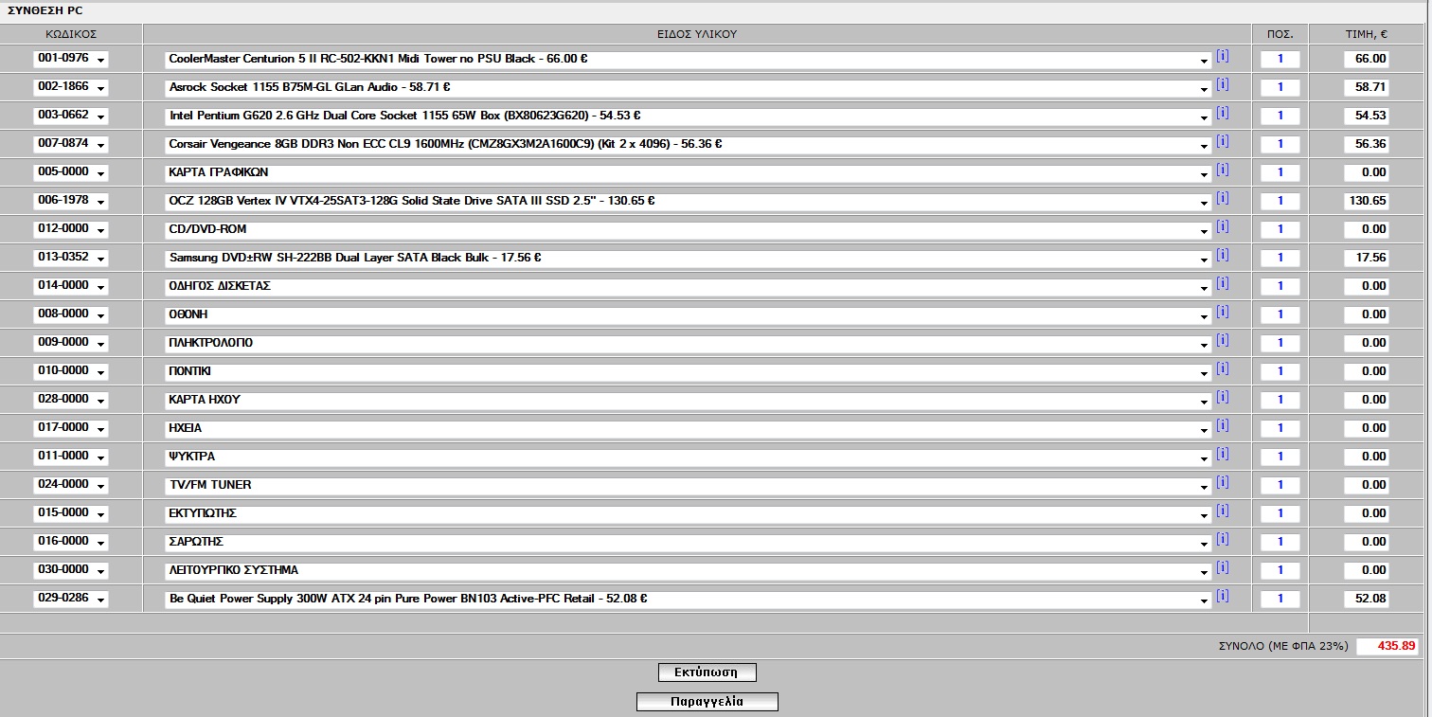The height and width of the screenshot is (717, 1432).
Task: Click info icon on ΠΛΗΚΤΡΟΛΟΓΙΟ row
Action: tap(1223, 340)
